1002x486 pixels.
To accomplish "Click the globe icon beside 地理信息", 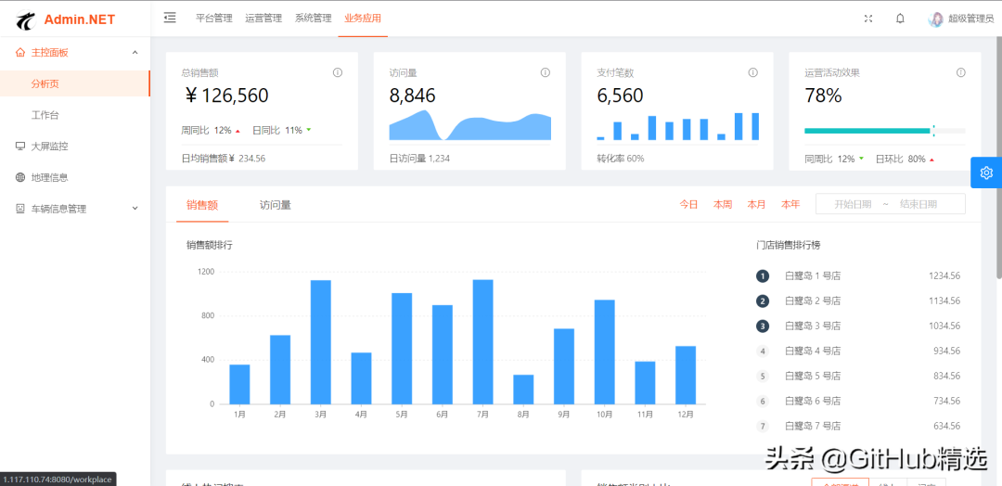I will (x=20, y=177).
